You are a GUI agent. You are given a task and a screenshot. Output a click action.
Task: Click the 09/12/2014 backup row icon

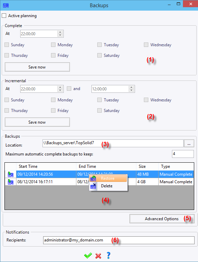coord(11,174)
